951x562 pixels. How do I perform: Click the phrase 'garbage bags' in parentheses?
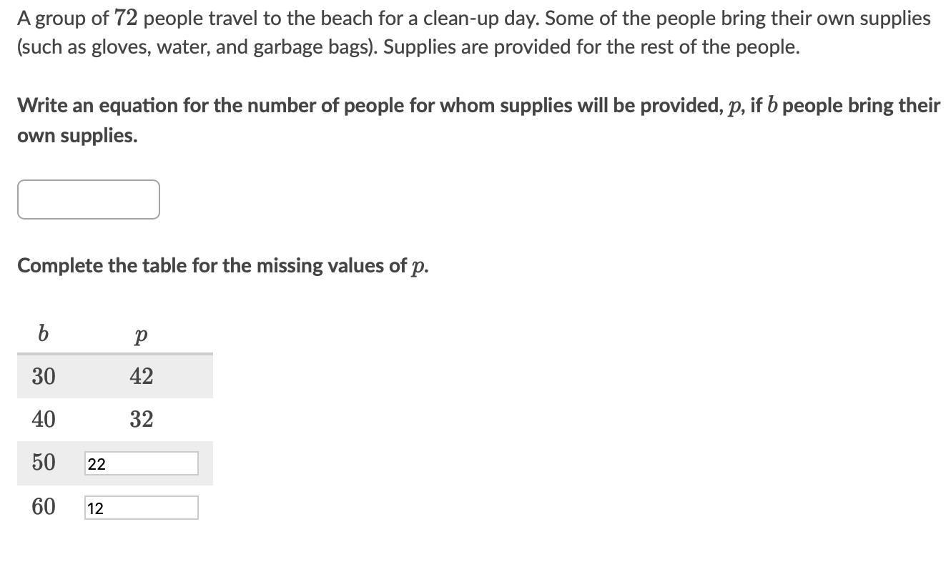coord(311,49)
